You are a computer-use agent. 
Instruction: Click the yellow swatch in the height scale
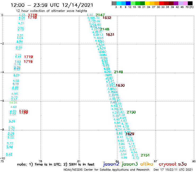pos(147,3)
